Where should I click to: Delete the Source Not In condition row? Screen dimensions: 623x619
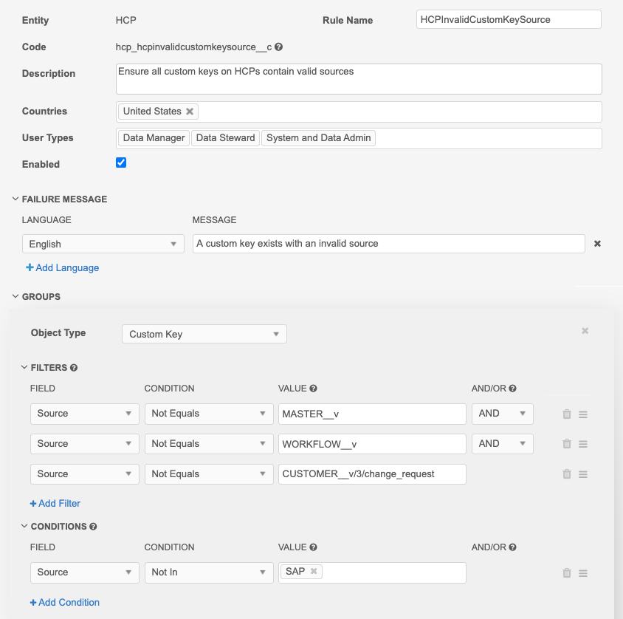[x=567, y=573]
